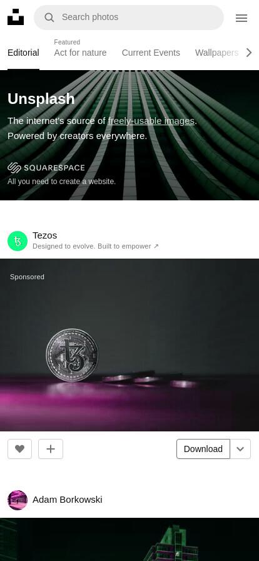Open the Unsplash logo home link

tap(16, 17)
